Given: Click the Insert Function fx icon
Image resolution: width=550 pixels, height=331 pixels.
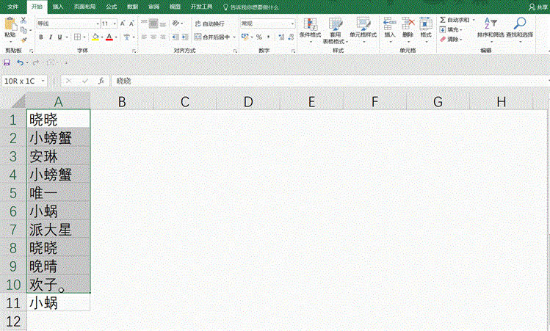Looking at the screenshot, I should tap(102, 81).
